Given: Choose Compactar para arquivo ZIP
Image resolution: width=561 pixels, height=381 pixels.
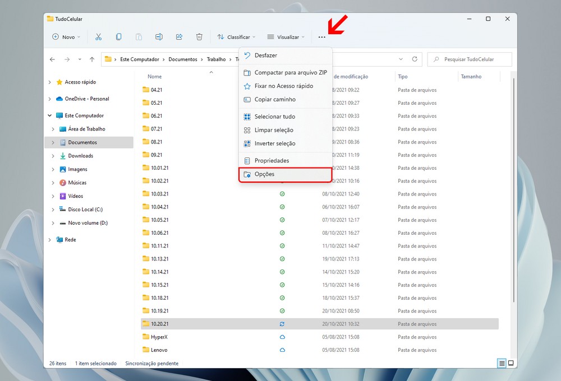Looking at the screenshot, I should 286,72.
